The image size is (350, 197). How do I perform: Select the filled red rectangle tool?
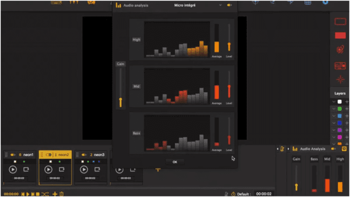point(340,36)
